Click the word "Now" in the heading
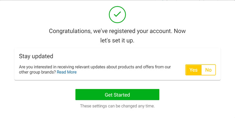235x118 pixels. (180, 31)
